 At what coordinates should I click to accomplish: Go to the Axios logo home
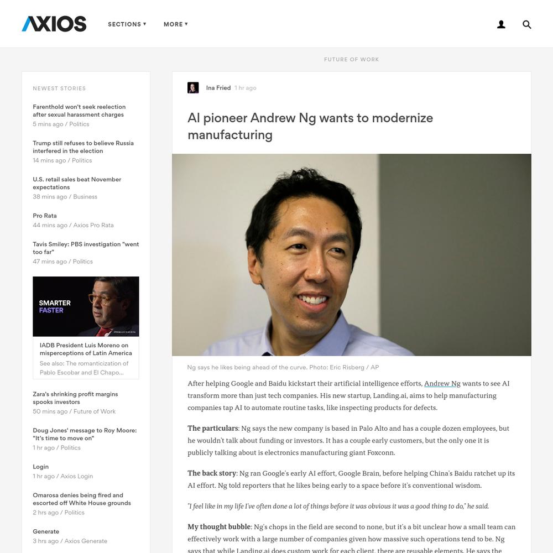point(54,24)
